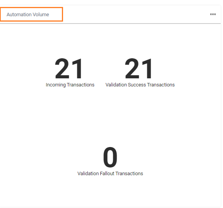
Task: Click the Incoming Transactions label
Action: (70, 85)
